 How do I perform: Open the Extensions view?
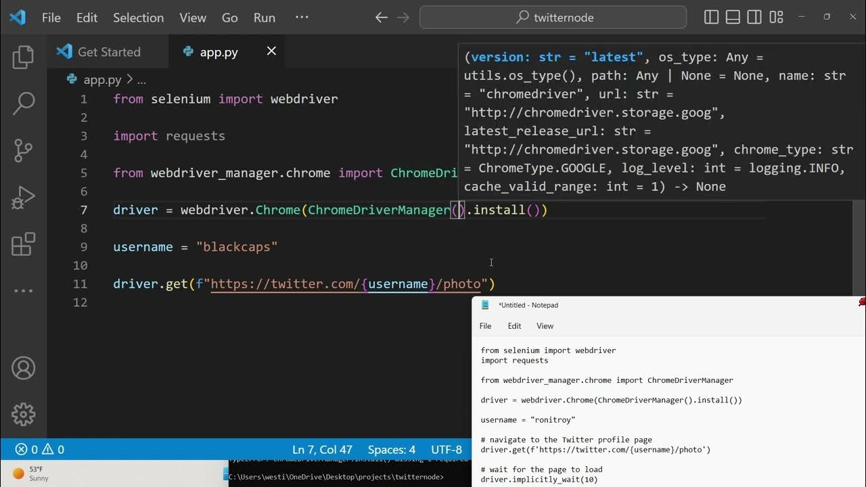(23, 244)
